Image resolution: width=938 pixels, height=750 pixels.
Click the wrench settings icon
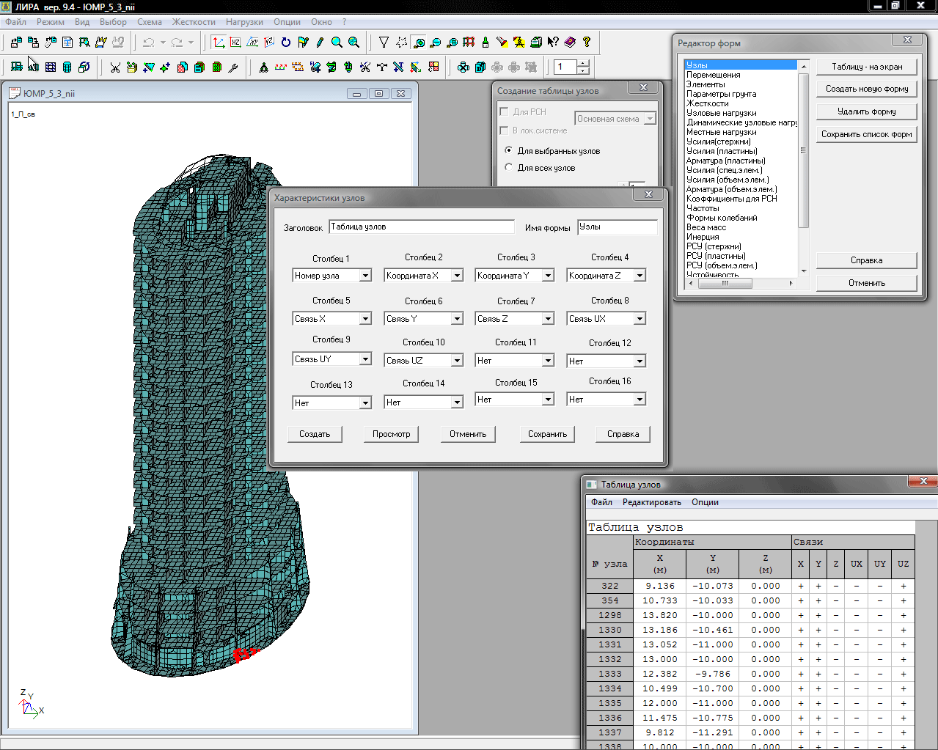[x=233, y=67]
